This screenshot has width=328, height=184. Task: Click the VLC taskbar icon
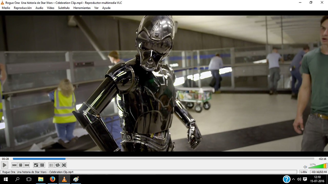pos(64,179)
